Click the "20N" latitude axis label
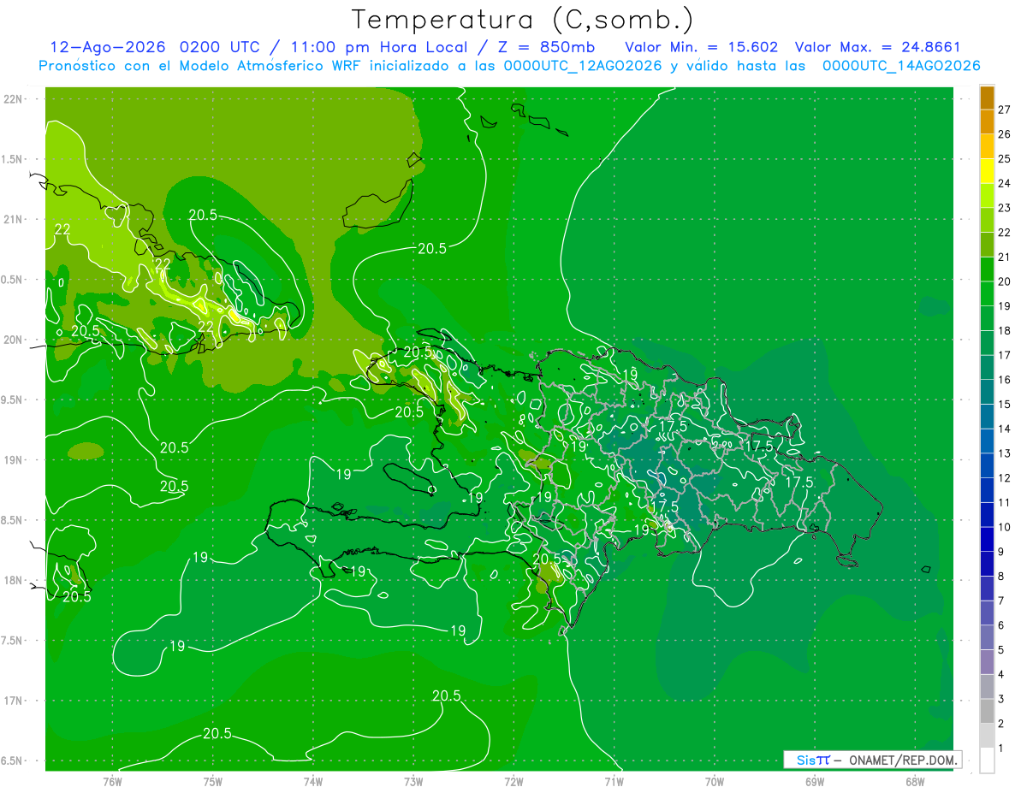The height and width of the screenshot is (793, 1027). pos(12,340)
